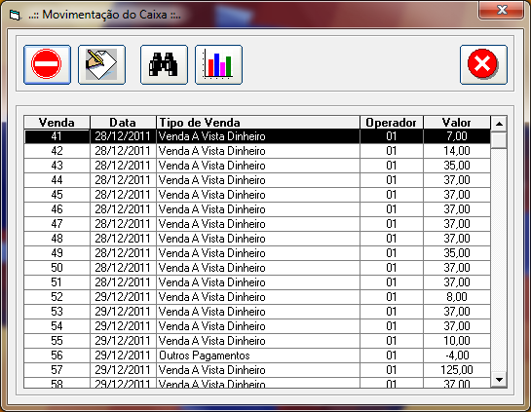Click the Venda column header
The image size is (531, 412).
pyautogui.click(x=57, y=122)
